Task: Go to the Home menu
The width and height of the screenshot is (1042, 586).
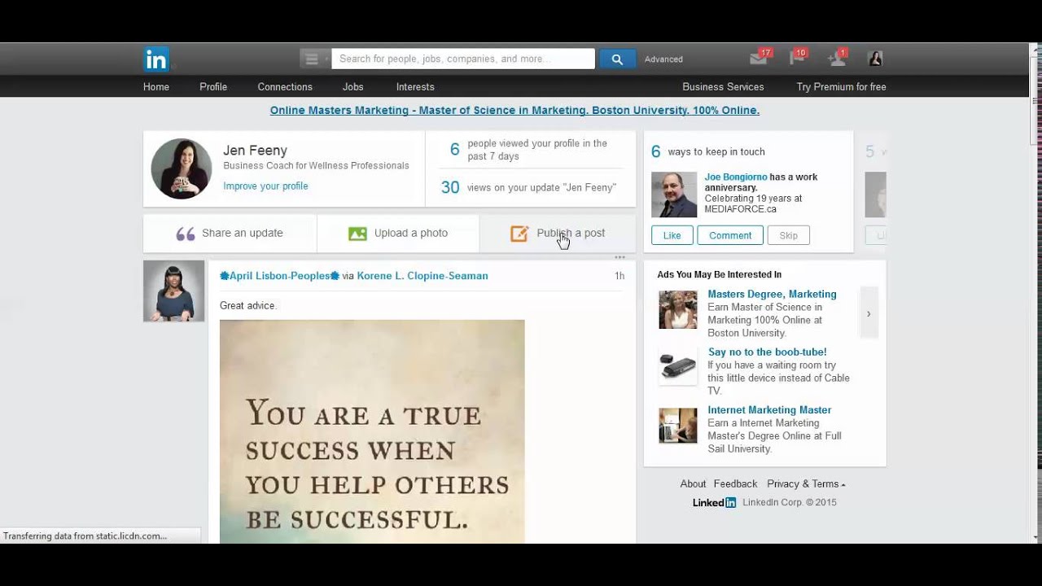Action: pos(156,86)
